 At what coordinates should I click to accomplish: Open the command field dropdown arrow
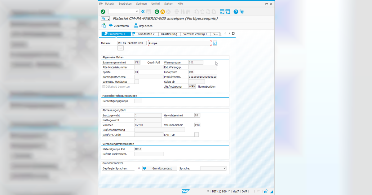pyautogui.click(x=136, y=11)
